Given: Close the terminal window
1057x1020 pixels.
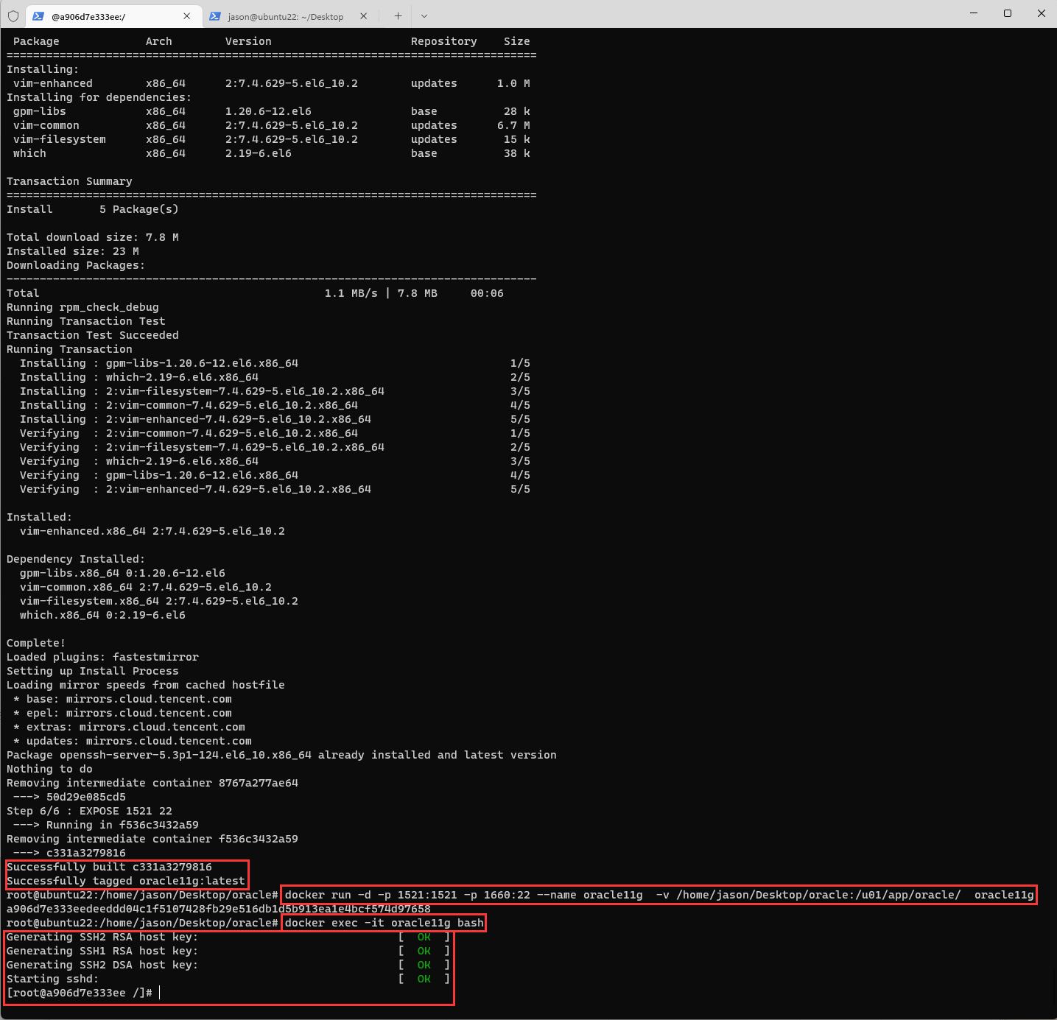Looking at the screenshot, I should click(1041, 13).
